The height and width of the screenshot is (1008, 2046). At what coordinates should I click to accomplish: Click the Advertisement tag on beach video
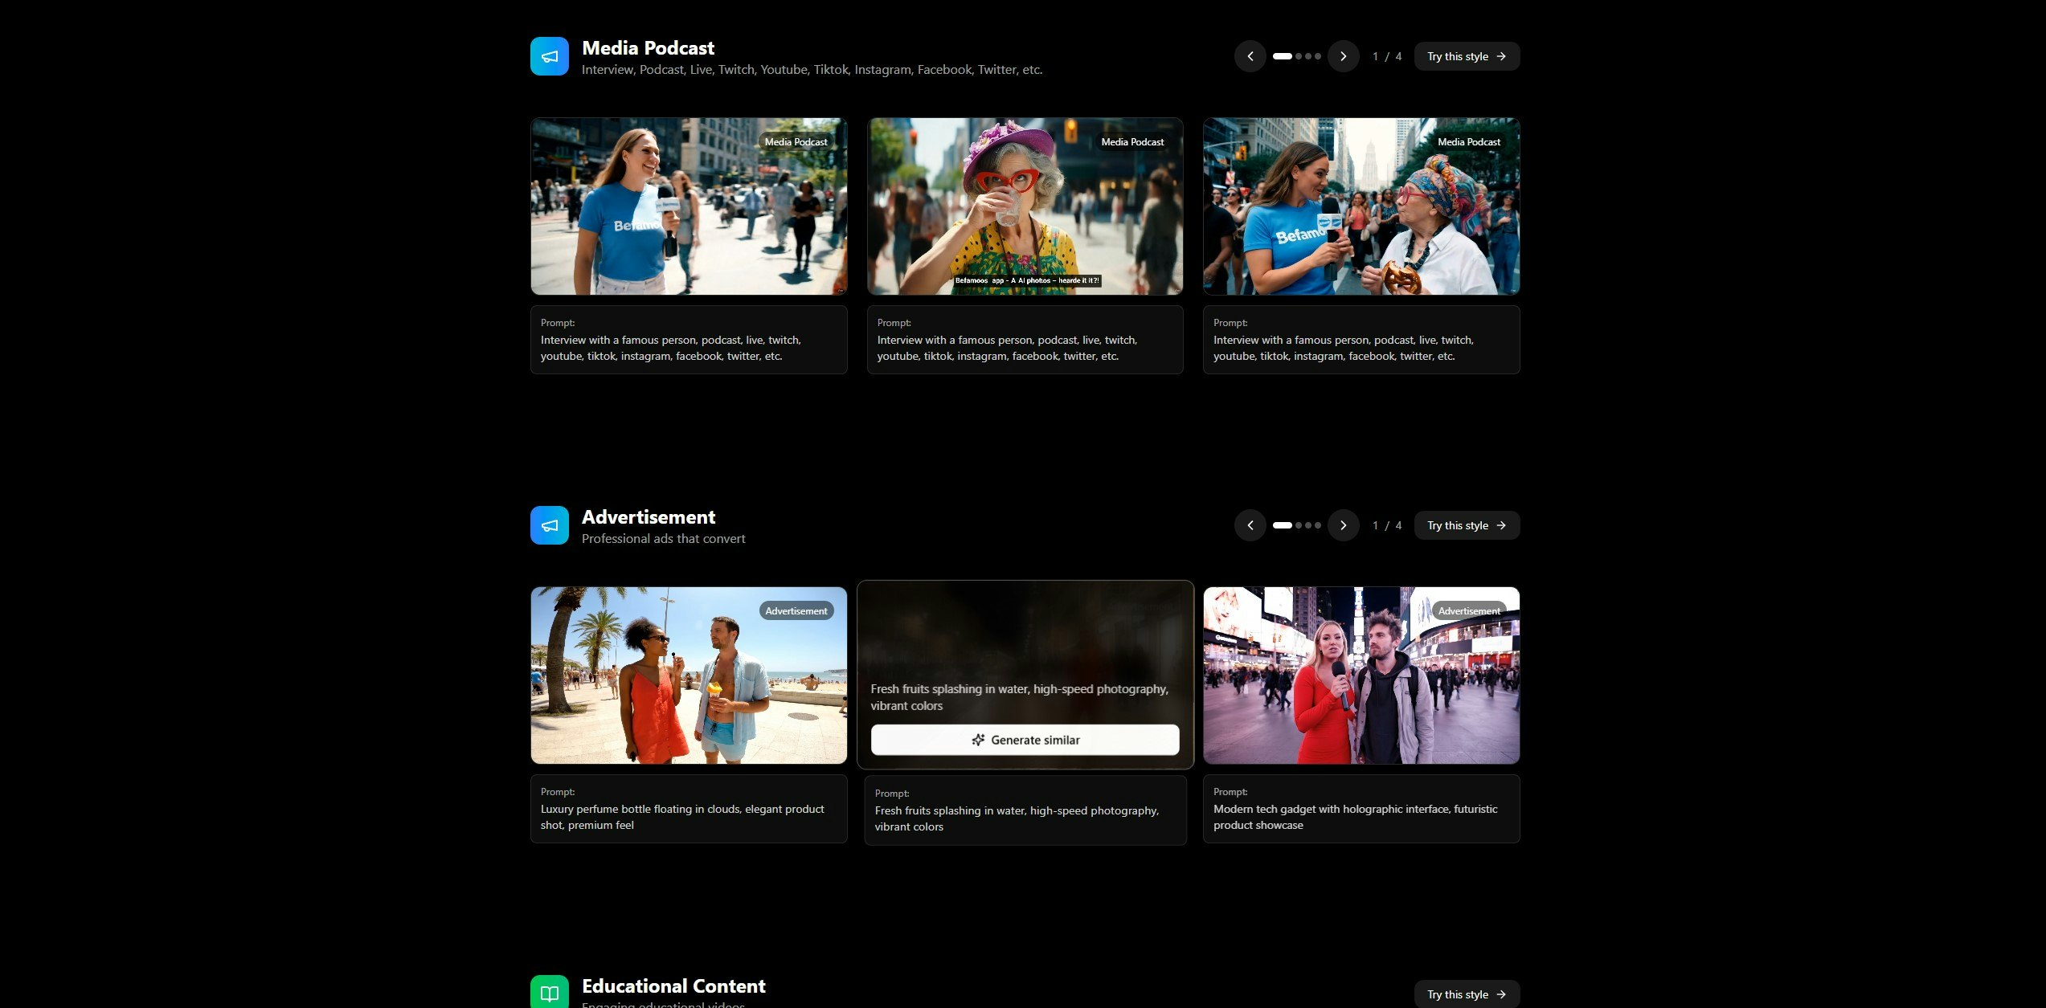point(796,610)
